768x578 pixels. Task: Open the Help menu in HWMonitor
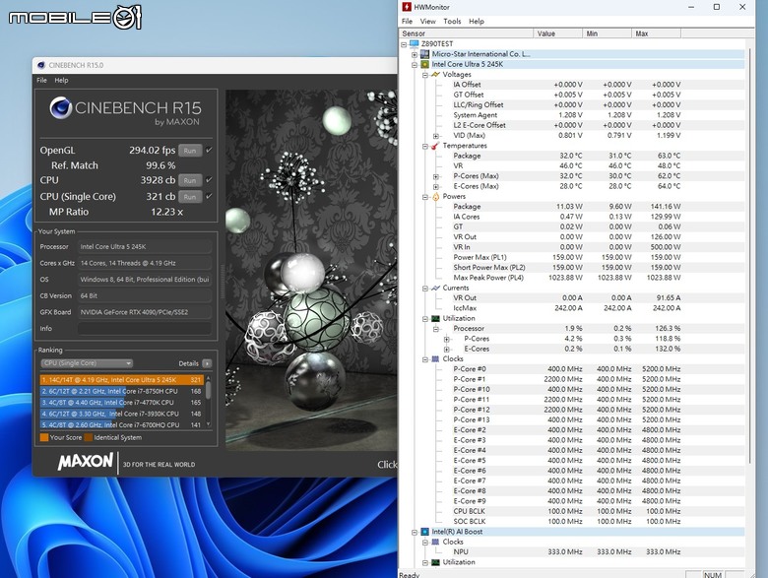coord(477,21)
